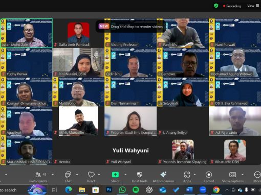
Task: Click the green encryption shield icon
Action: coord(216,6)
